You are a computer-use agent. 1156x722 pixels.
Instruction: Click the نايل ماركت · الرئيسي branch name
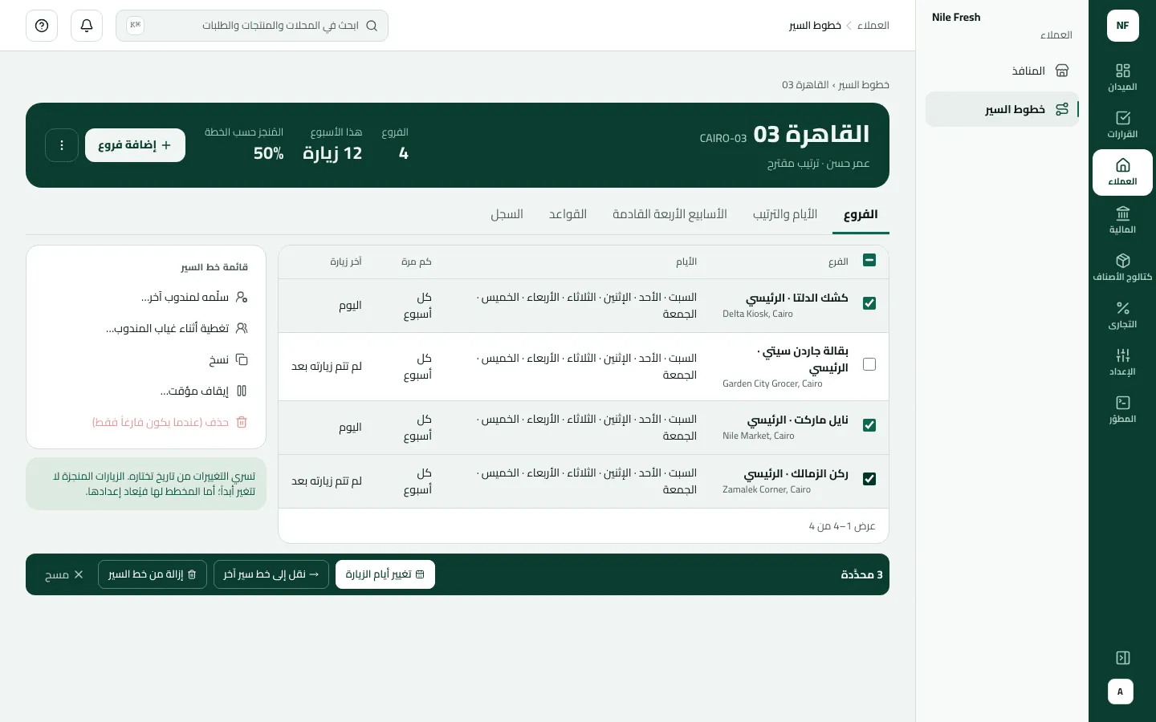(798, 420)
